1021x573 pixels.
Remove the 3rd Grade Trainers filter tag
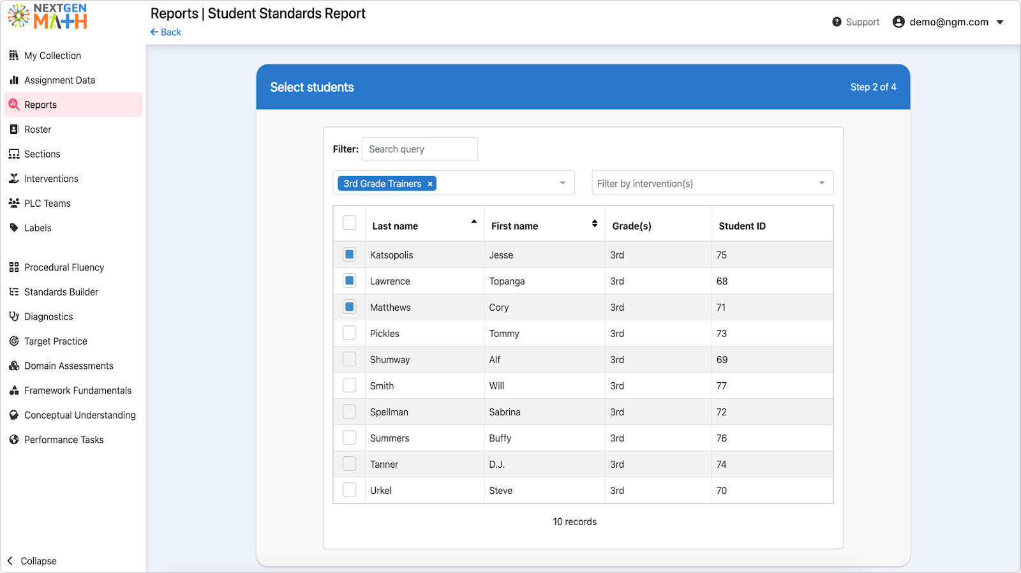pos(430,184)
